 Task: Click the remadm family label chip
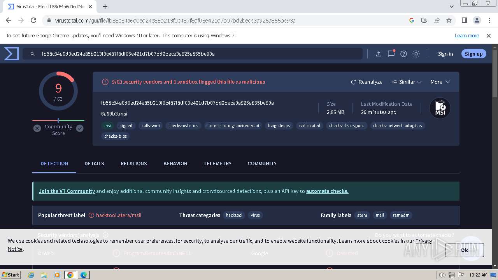pyautogui.click(x=401, y=215)
